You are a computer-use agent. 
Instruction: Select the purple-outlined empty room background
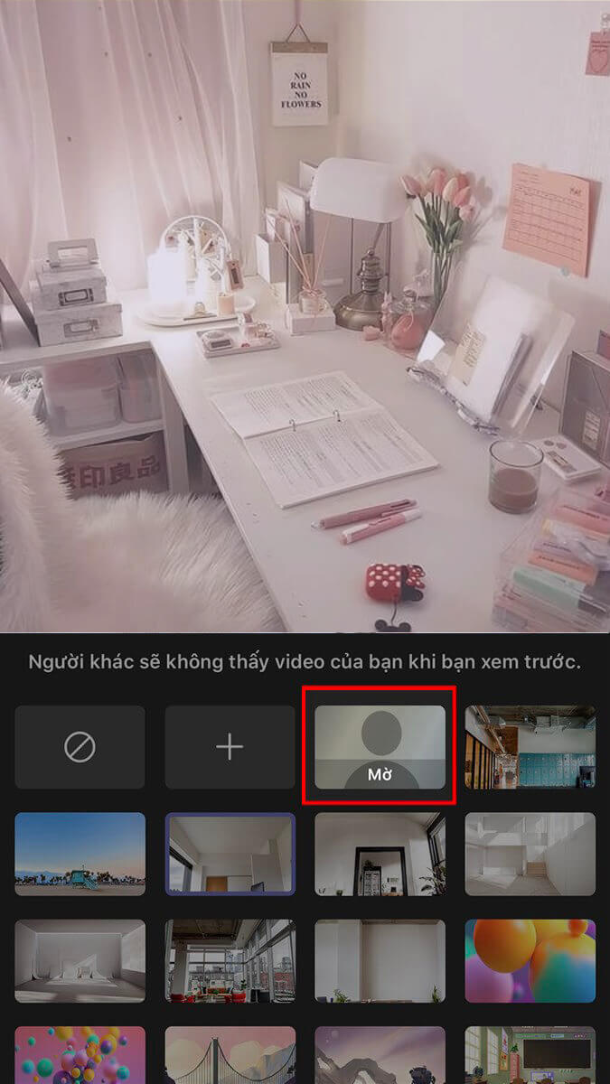point(230,854)
